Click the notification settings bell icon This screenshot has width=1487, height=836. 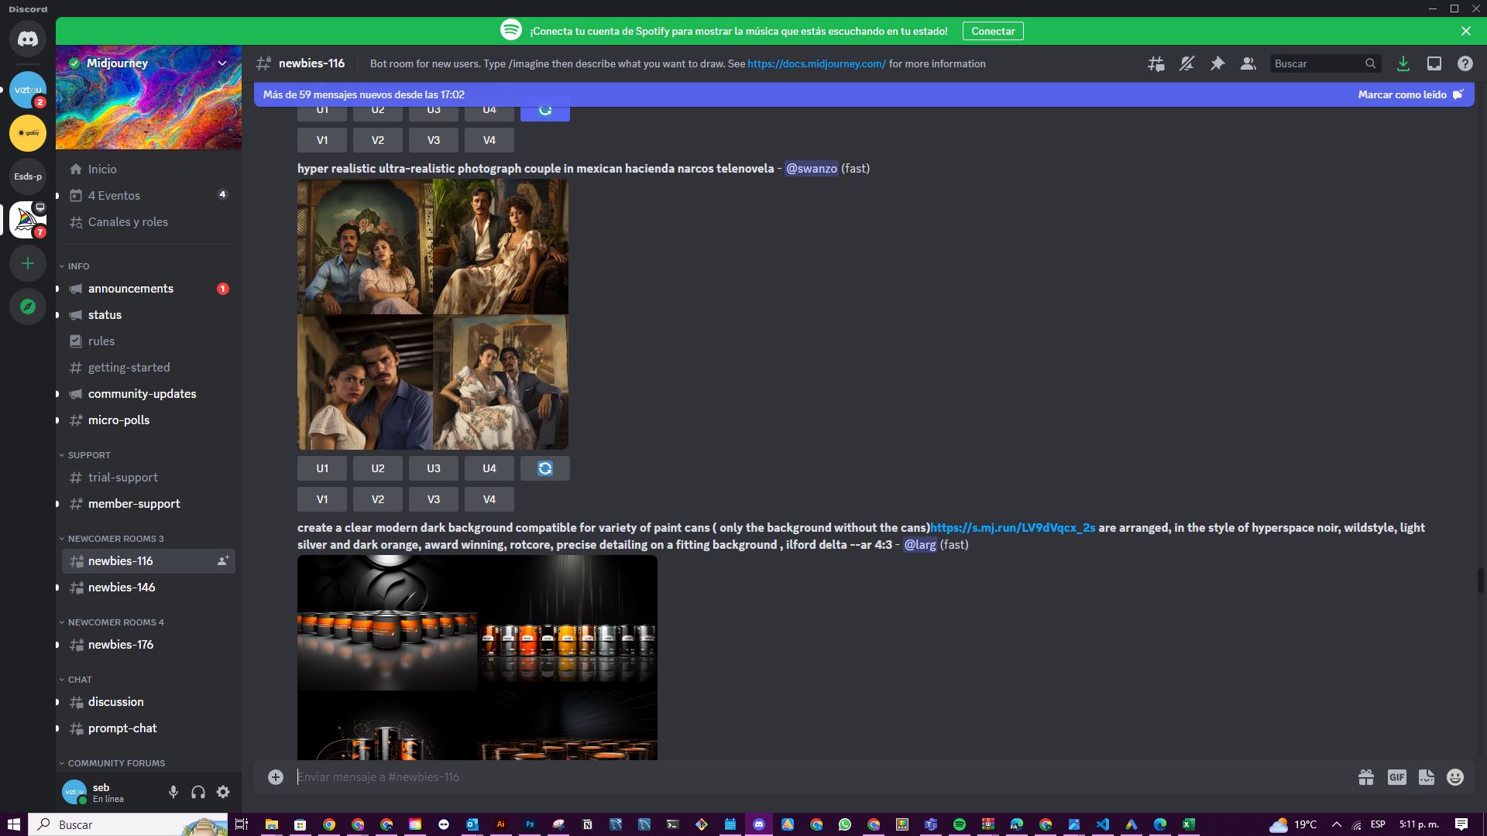[x=1187, y=64]
